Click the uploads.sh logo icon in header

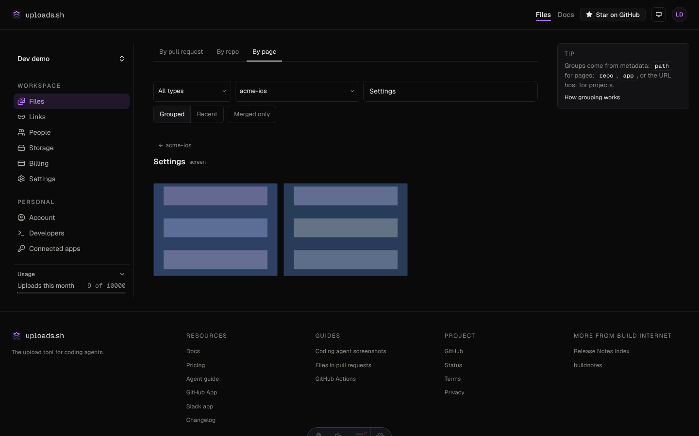click(17, 15)
